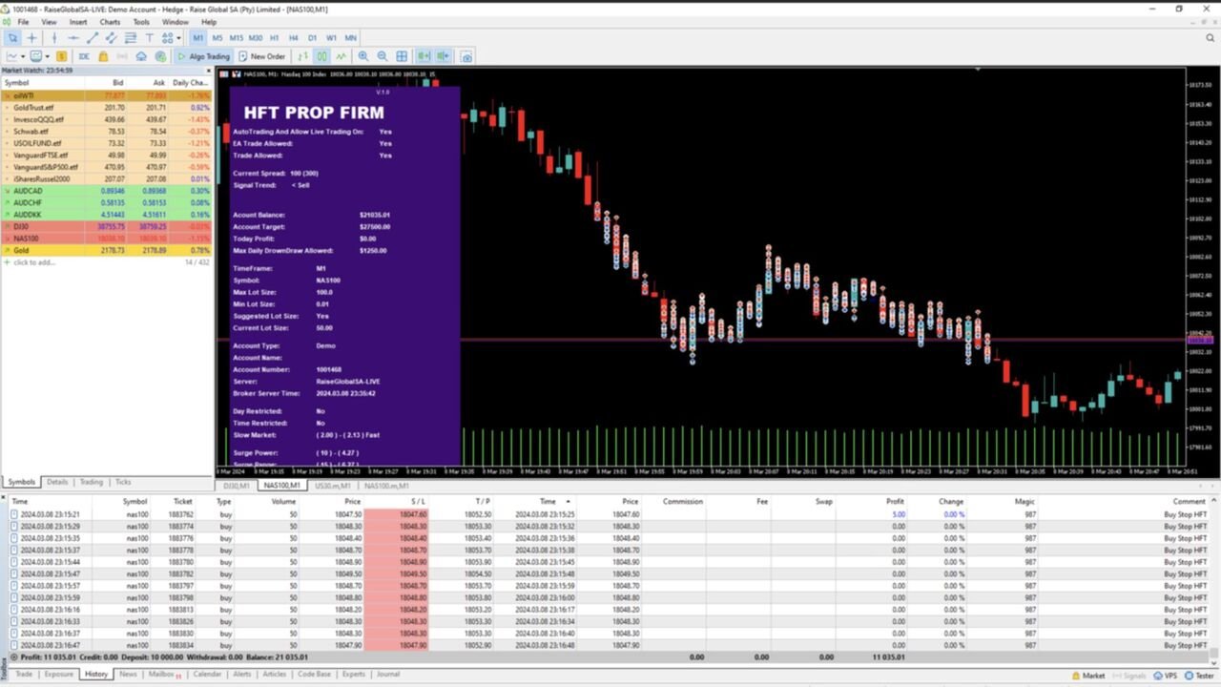Click the tile windows grid icon
The width and height of the screenshot is (1221, 687).
[x=402, y=56]
